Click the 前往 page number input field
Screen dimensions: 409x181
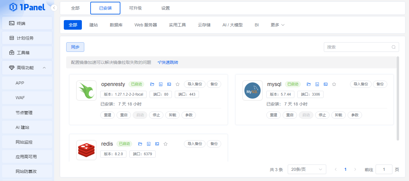click(384, 169)
